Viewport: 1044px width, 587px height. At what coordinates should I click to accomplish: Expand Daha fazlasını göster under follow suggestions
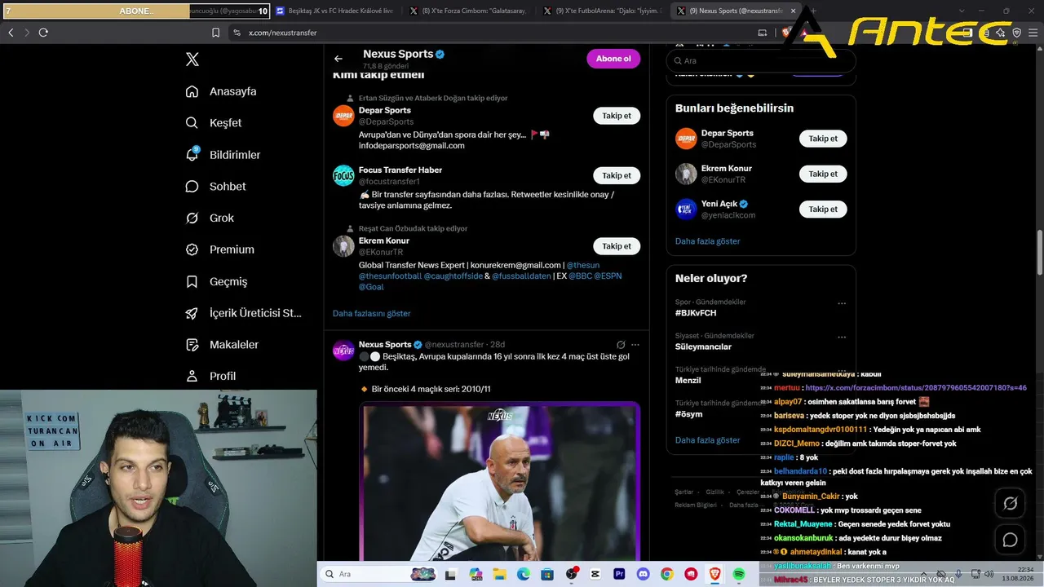[x=371, y=313]
